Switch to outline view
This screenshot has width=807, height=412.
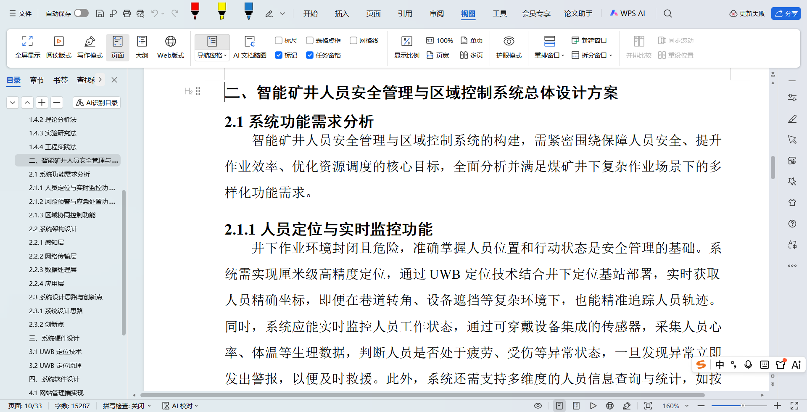(142, 47)
